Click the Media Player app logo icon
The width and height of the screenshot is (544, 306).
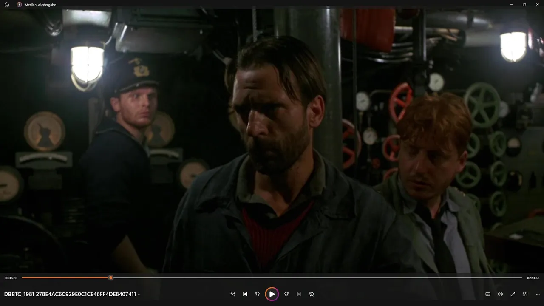pyautogui.click(x=19, y=5)
